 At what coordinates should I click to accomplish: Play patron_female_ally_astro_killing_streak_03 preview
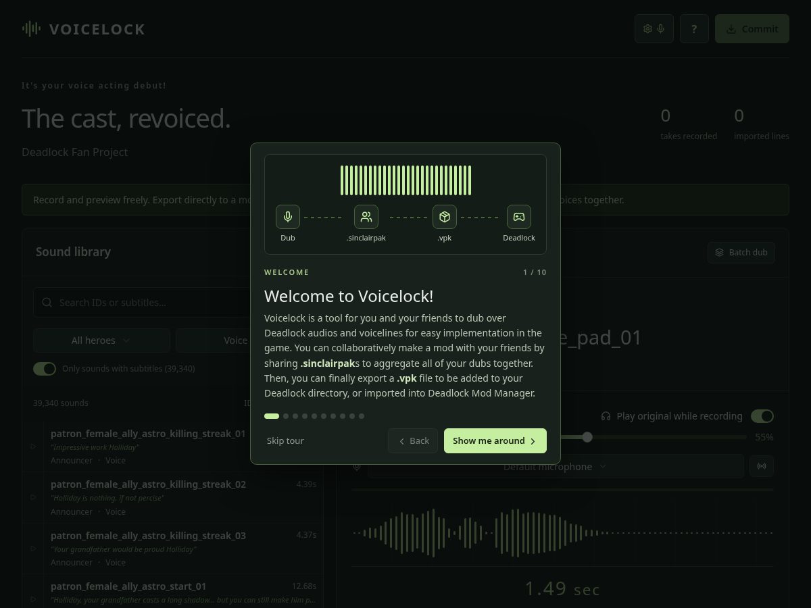(33, 549)
